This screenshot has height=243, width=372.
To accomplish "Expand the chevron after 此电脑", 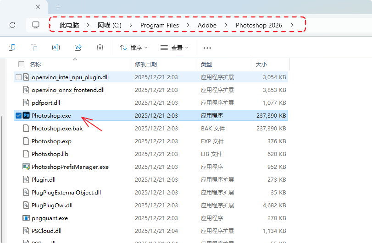I will click(x=88, y=25).
